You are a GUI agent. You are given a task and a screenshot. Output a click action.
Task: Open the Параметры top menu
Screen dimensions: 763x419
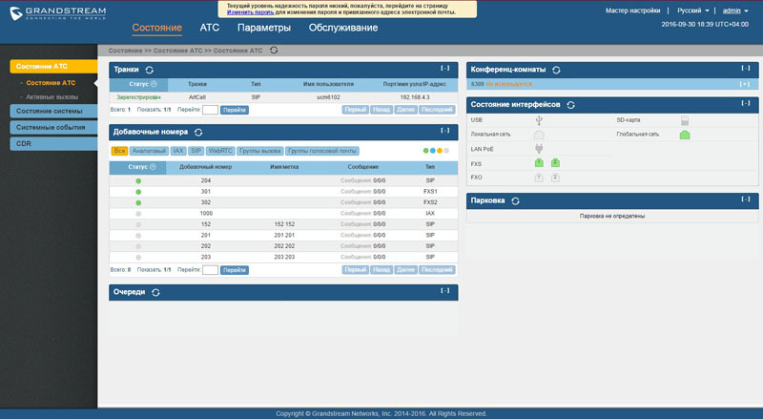[x=264, y=28]
